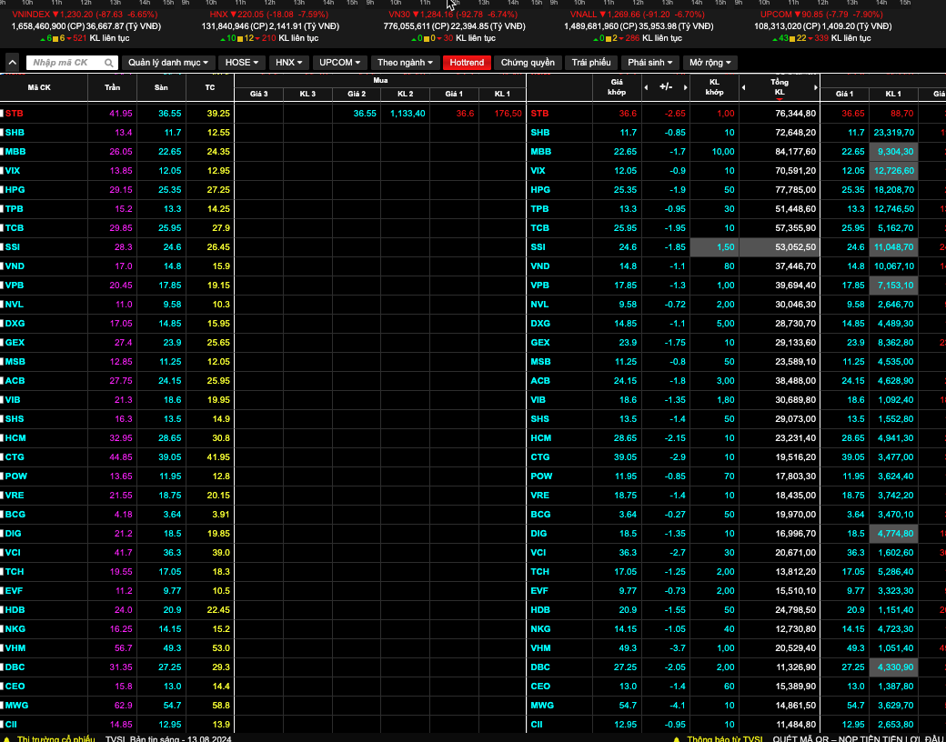Click the CTG symbol in the Mã CK column
The image size is (946, 742).
(x=15, y=457)
